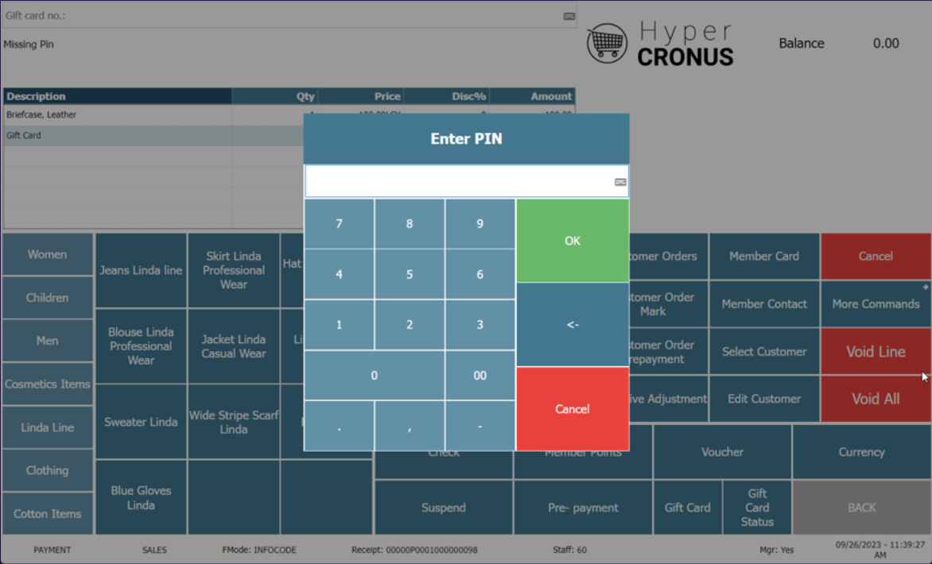Screen dimensions: 932x564
Task: Click the Receipt number in status bar
Action: point(414,550)
